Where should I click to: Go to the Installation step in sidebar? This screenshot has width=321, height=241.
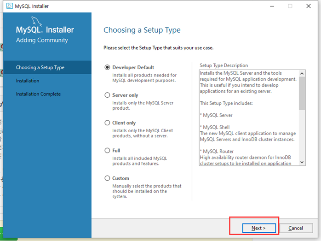[28, 81]
